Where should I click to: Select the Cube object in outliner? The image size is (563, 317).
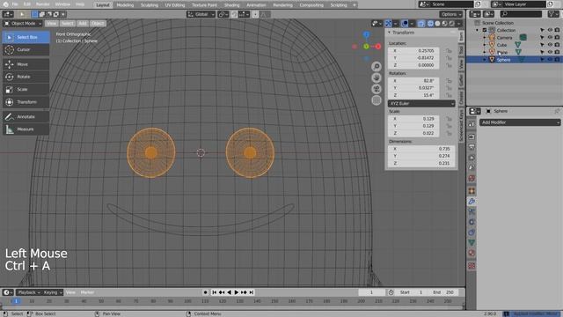click(501, 45)
